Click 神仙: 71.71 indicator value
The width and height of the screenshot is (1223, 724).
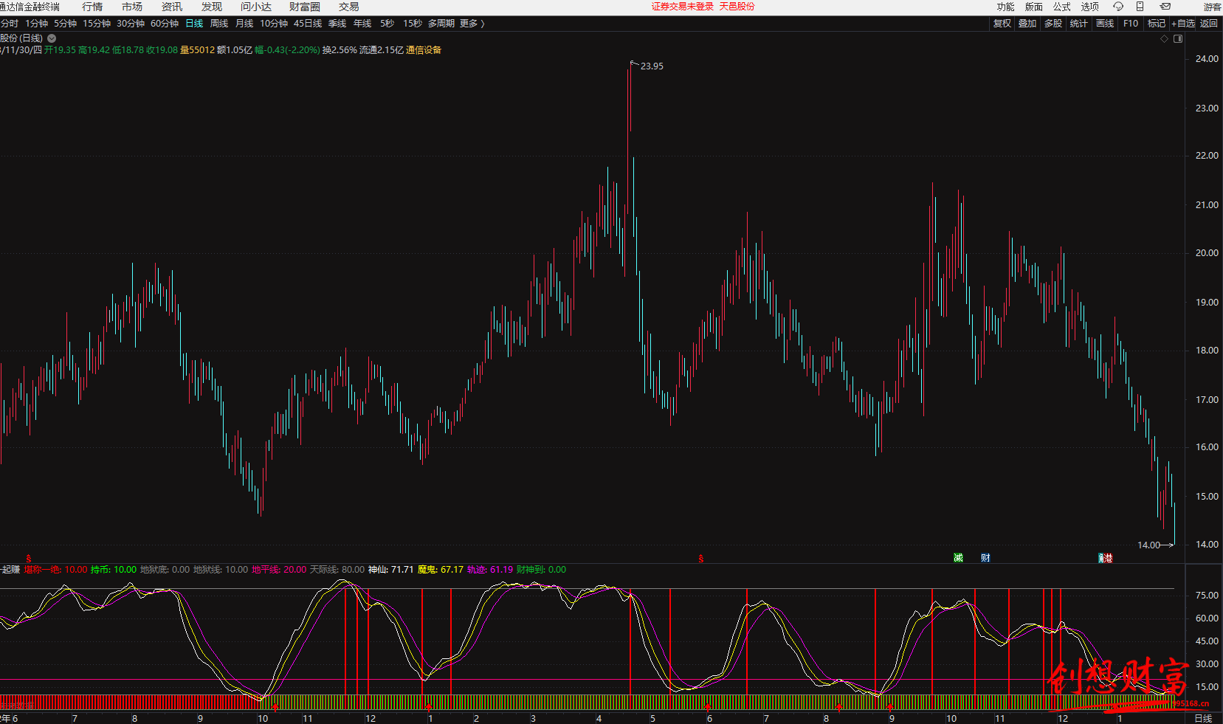tap(391, 570)
